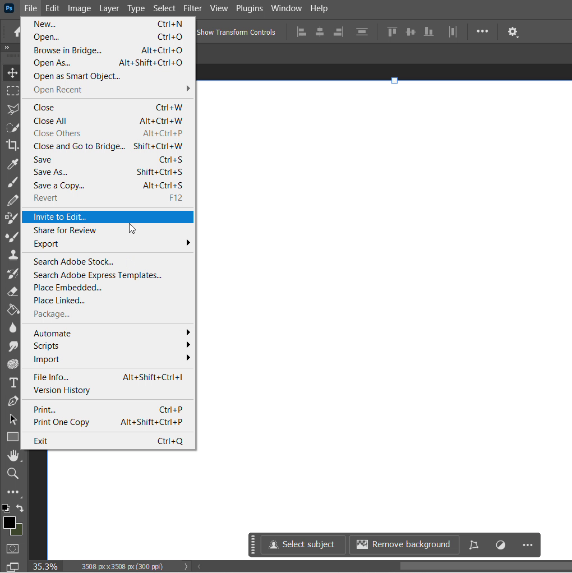572x573 pixels.
Task: Click the foreground color swatch
Action: 9,523
